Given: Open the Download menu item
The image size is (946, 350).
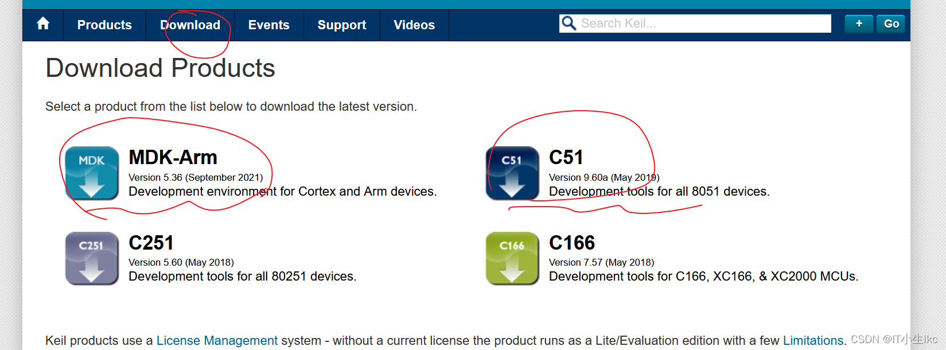Looking at the screenshot, I should point(190,25).
